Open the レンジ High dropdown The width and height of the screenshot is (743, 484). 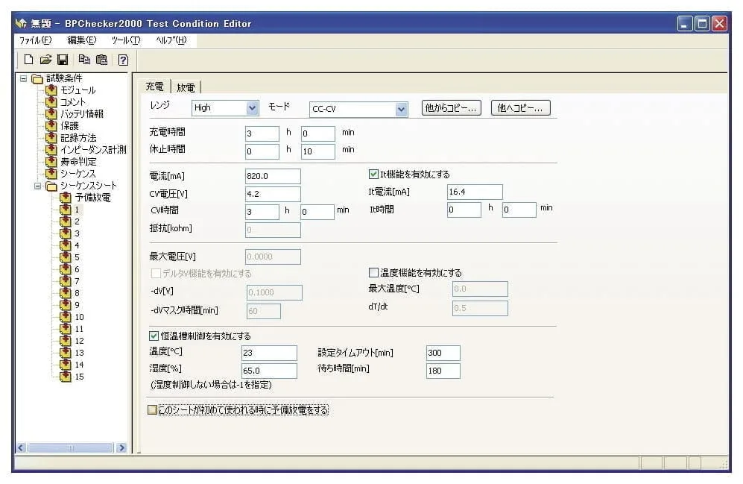[251, 108]
